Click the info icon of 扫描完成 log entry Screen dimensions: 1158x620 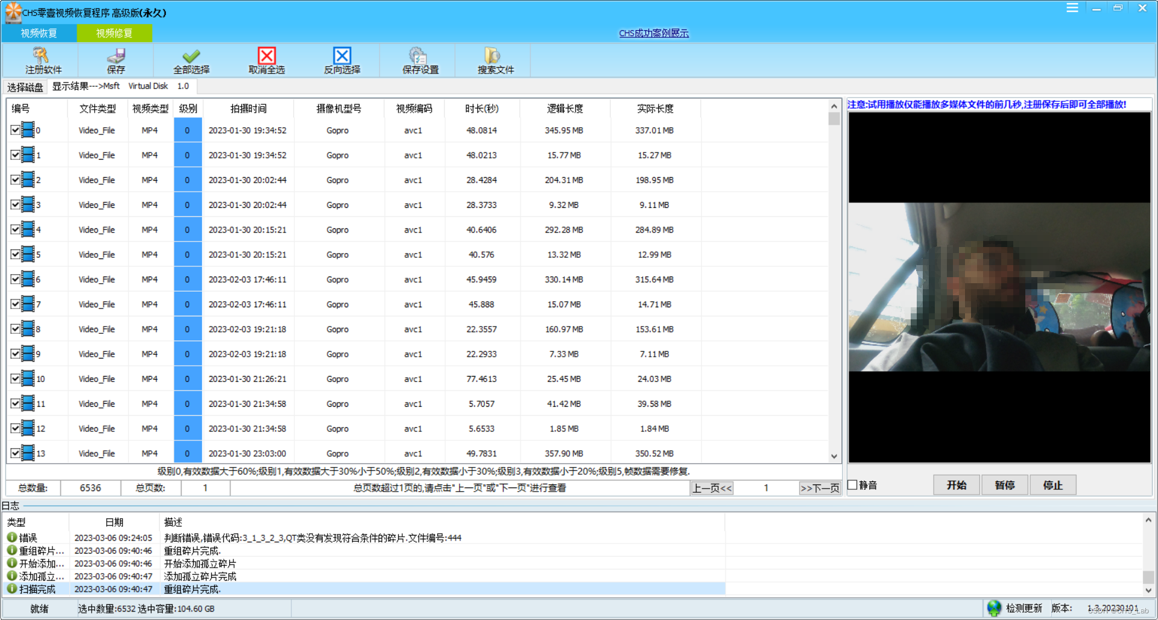11,589
